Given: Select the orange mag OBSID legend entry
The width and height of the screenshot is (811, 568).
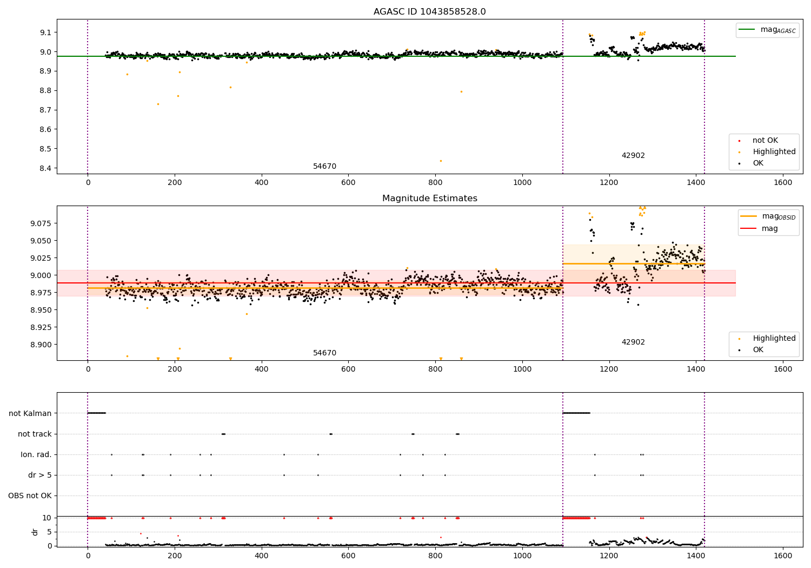Looking at the screenshot, I should coord(768,216).
